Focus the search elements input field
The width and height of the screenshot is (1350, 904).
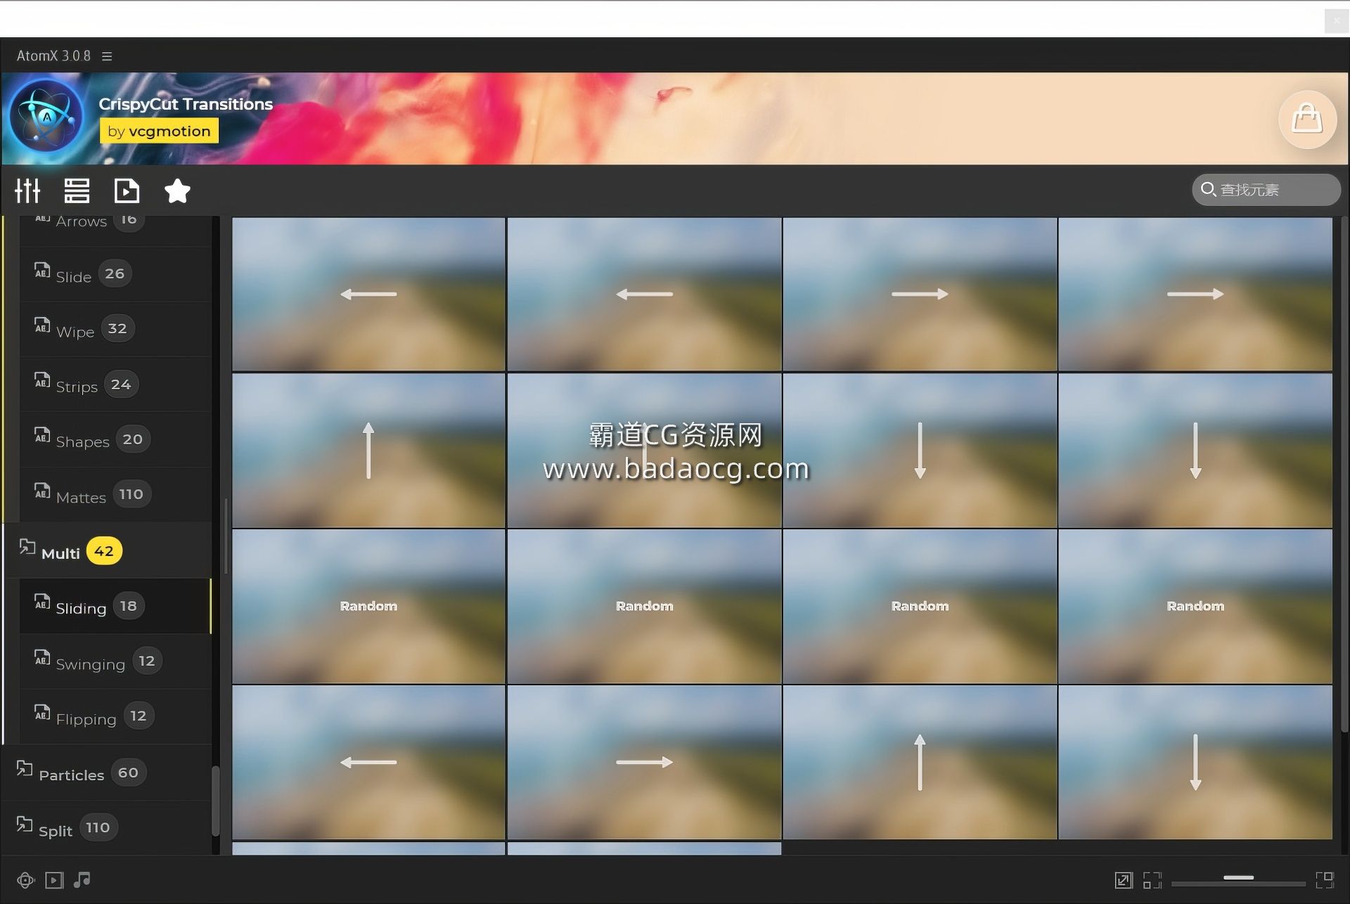(1266, 190)
